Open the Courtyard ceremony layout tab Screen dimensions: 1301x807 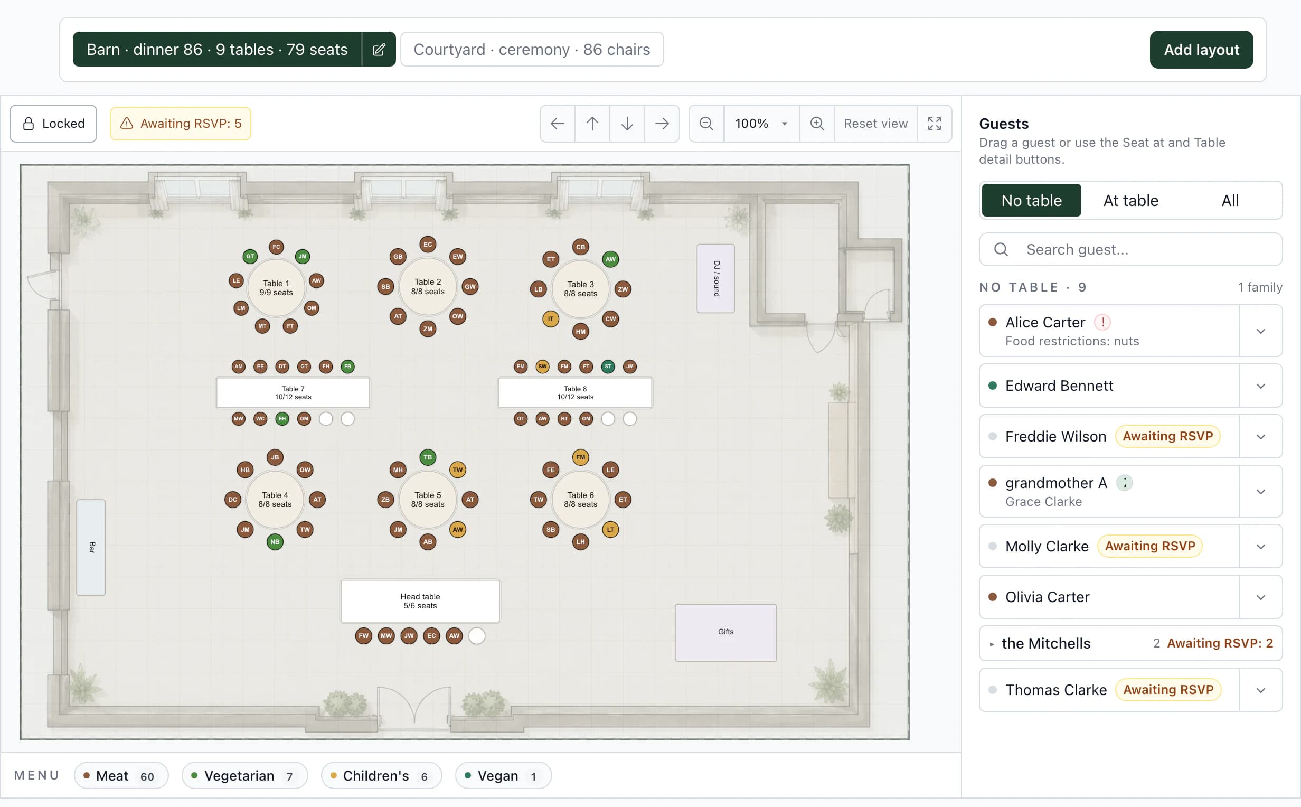click(x=532, y=50)
